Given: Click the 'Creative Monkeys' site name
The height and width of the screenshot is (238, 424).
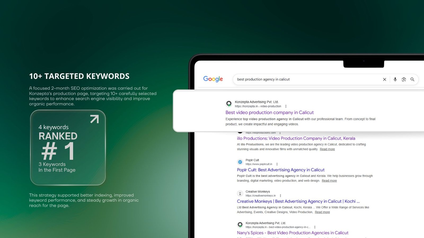Looking at the screenshot, I should coord(258,191).
